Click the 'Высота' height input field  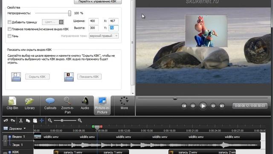[x=93, y=28]
